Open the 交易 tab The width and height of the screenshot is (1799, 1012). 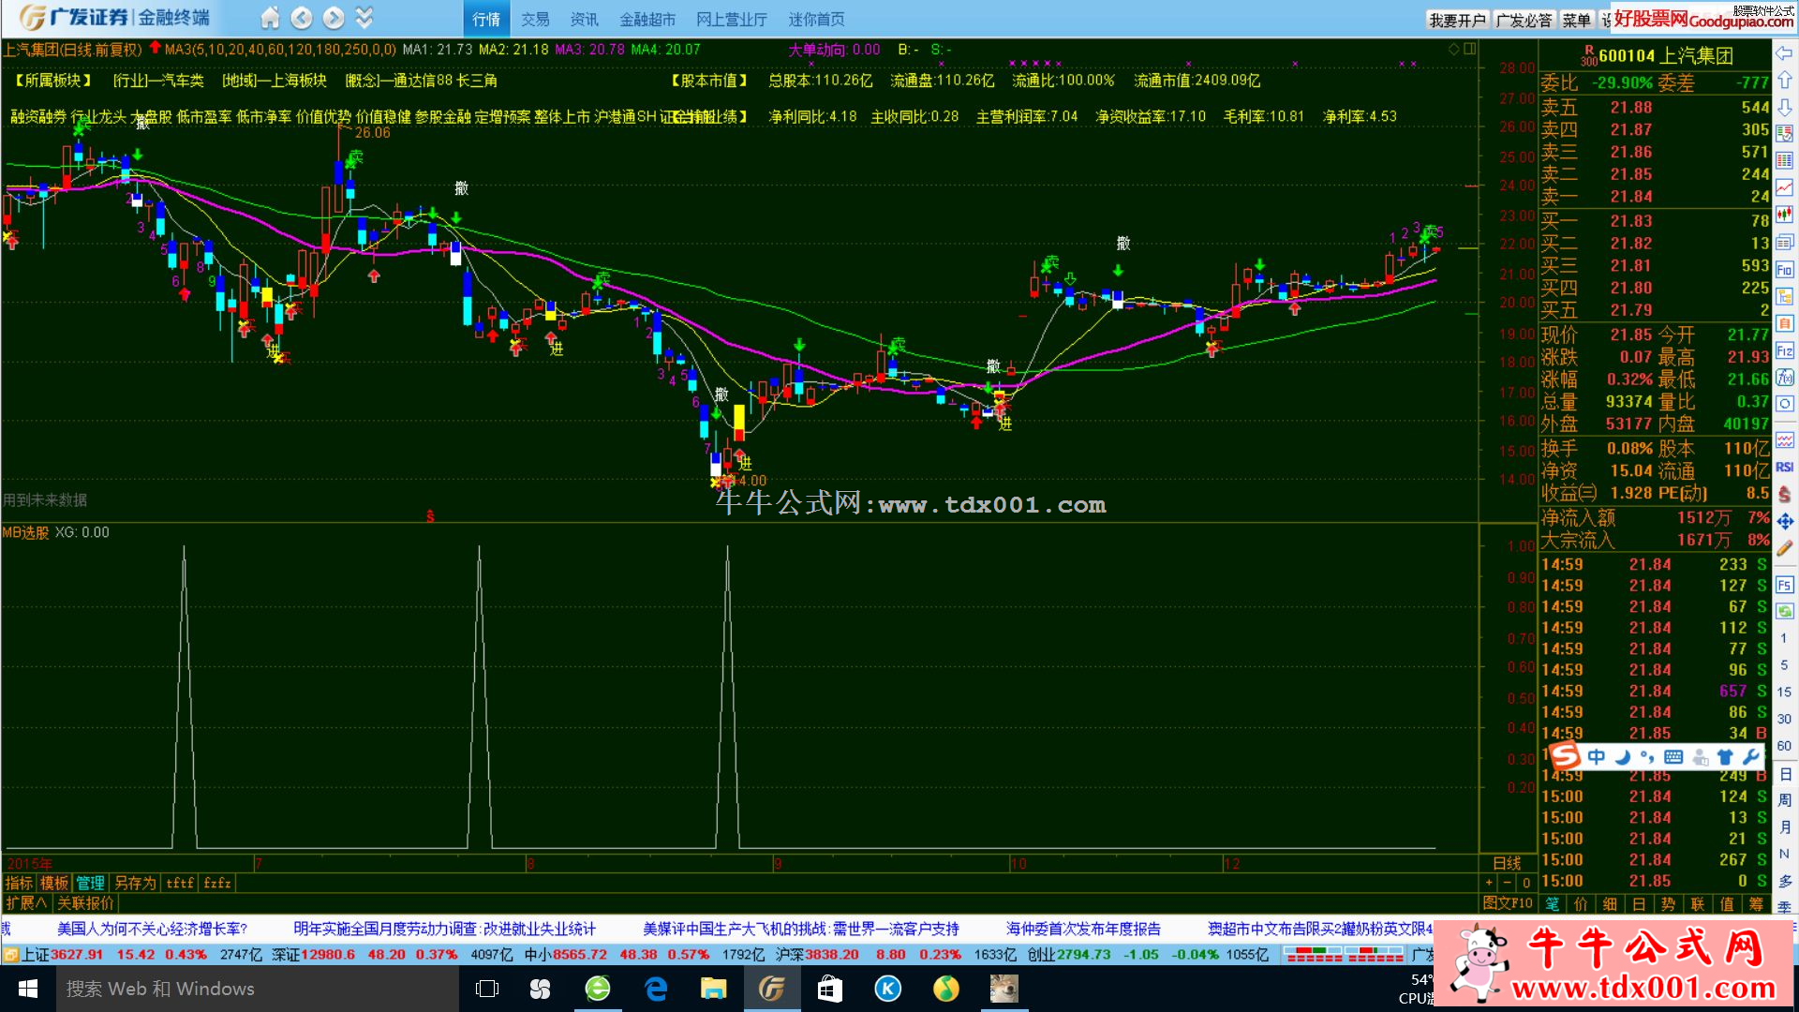coord(535,19)
